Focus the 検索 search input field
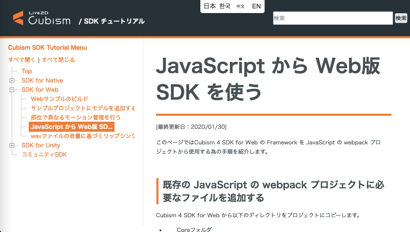410x232 pixels. pos(333,18)
